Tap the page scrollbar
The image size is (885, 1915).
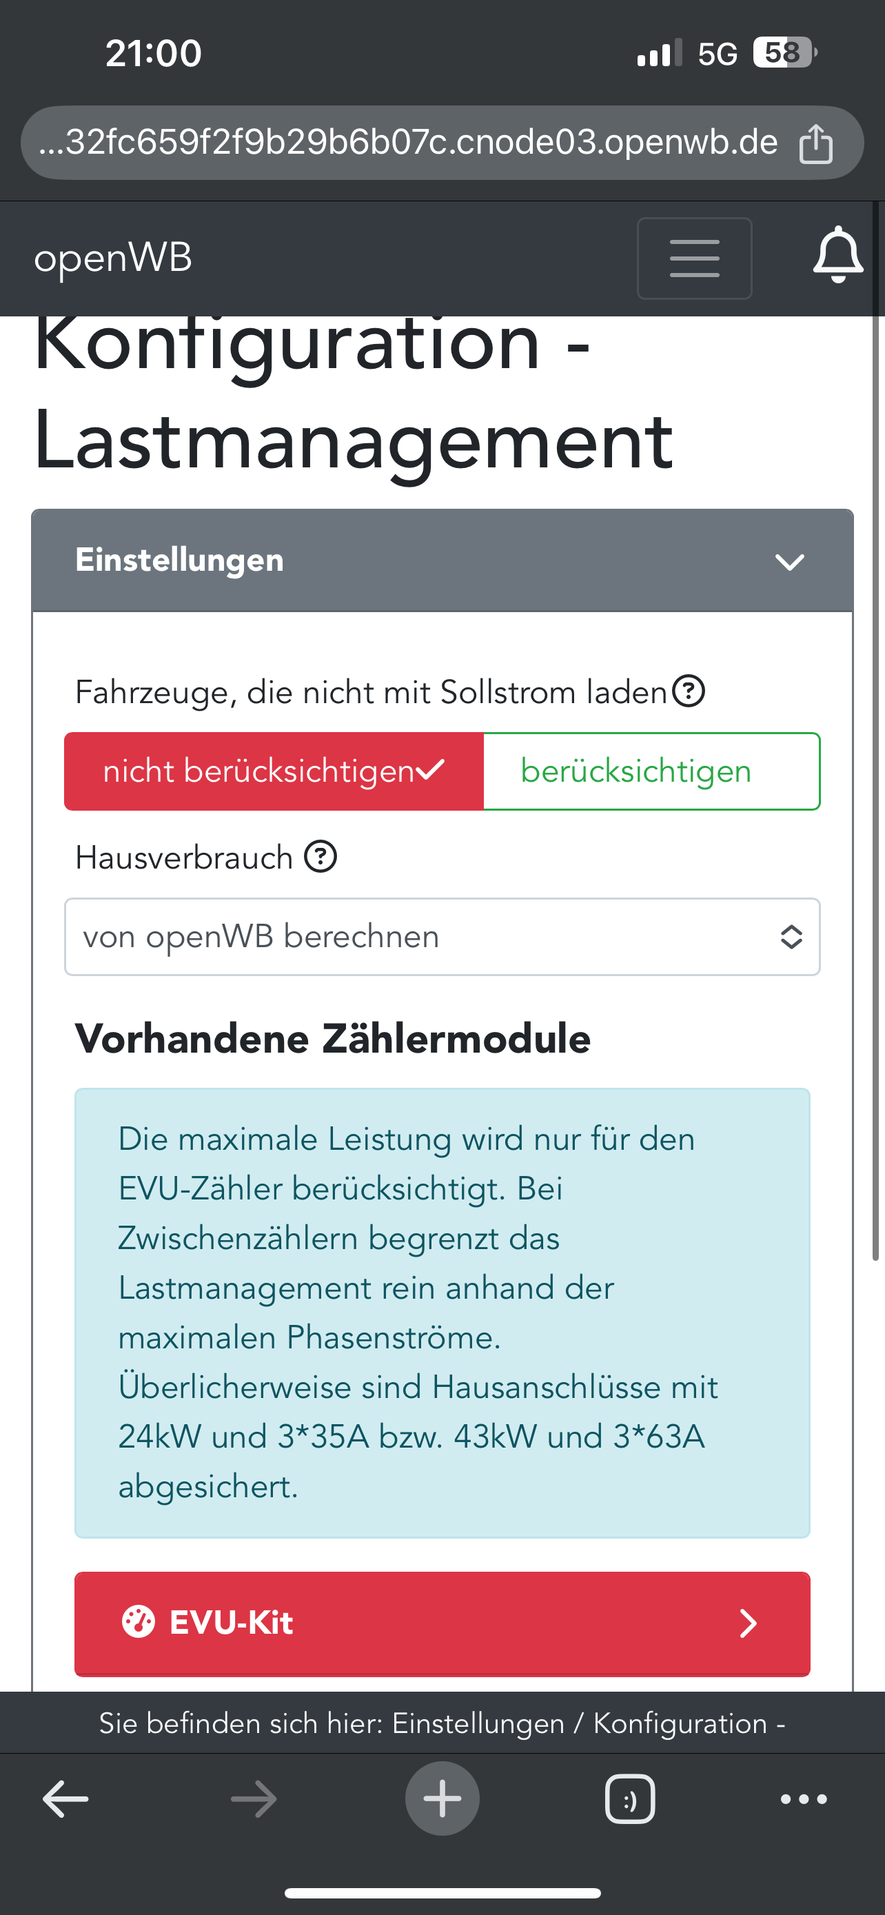click(875, 818)
